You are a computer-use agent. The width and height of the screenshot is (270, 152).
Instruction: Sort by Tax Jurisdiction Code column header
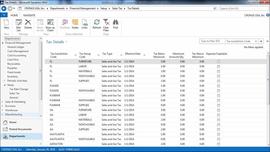click(59, 55)
